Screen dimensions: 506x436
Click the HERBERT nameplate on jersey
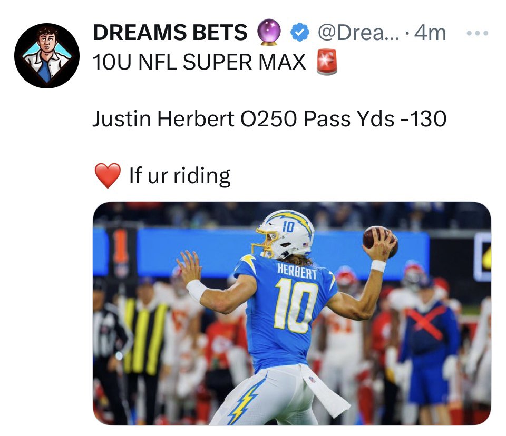[297, 271]
